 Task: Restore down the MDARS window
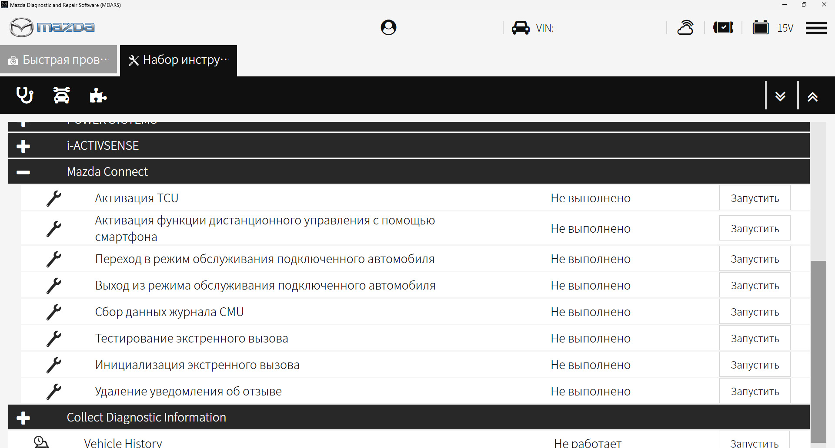tap(804, 5)
